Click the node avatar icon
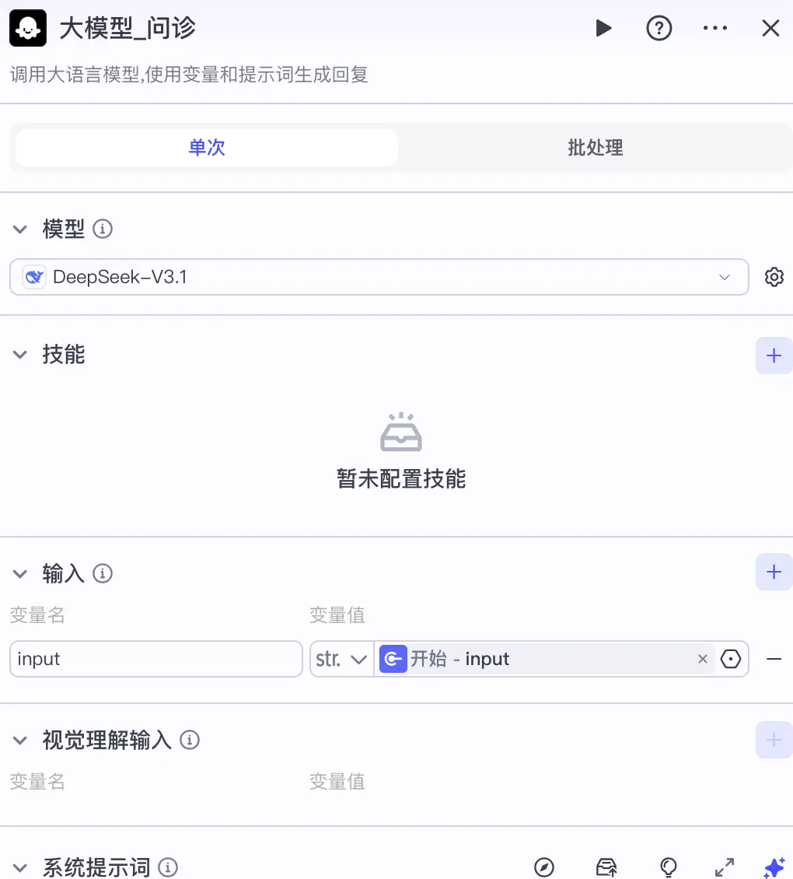 pyautogui.click(x=28, y=28)
